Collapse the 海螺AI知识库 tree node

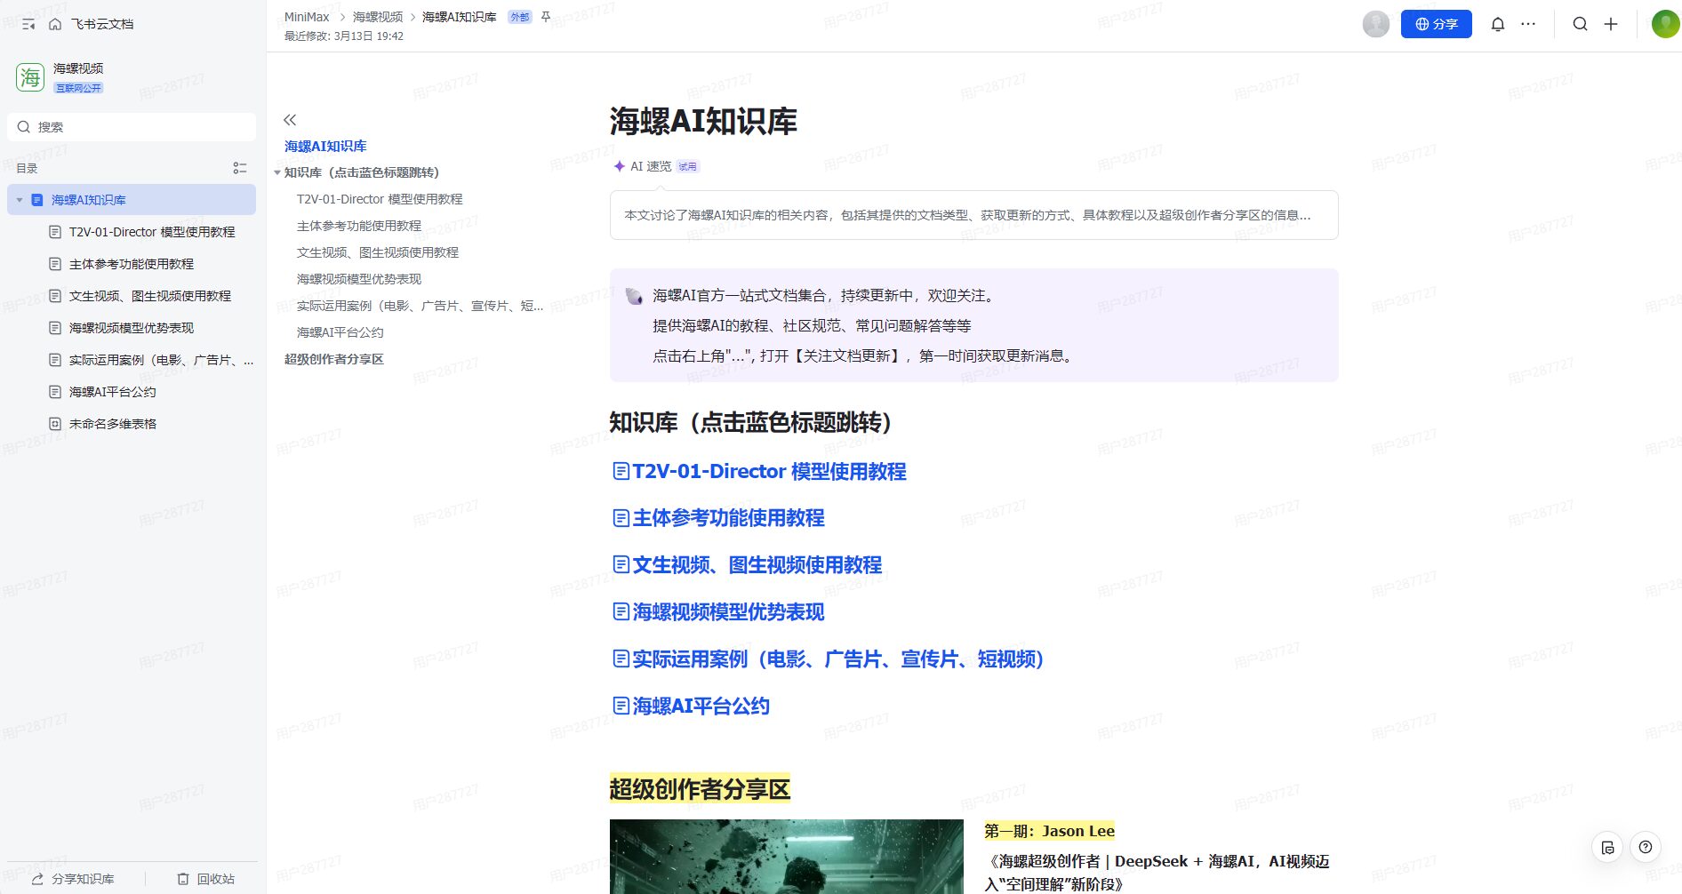tap(20, 200)
